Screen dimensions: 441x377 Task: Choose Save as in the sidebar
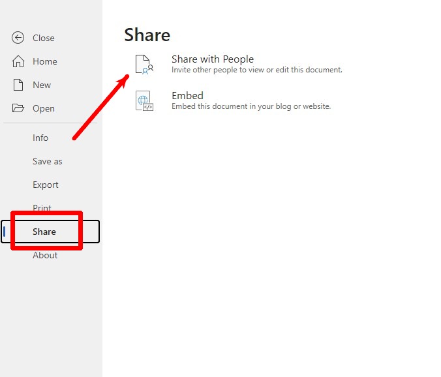(x=48, y=161)
